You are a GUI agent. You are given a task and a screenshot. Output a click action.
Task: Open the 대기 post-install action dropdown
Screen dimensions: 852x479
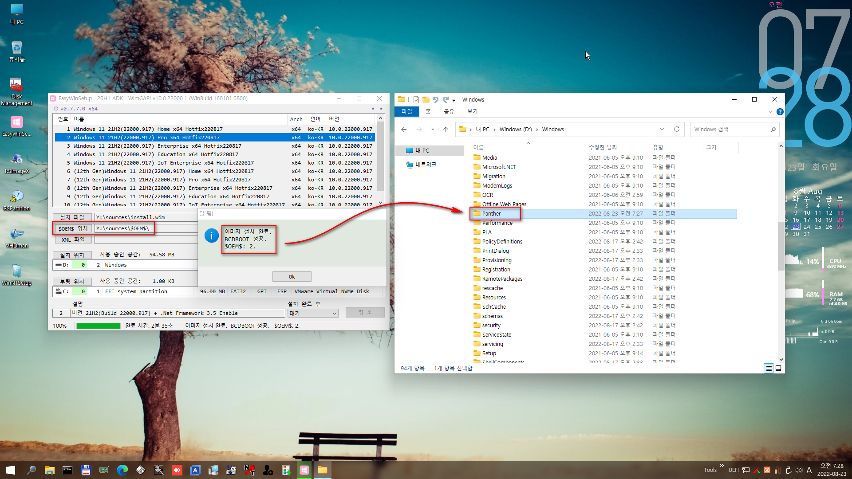[313, 313]
